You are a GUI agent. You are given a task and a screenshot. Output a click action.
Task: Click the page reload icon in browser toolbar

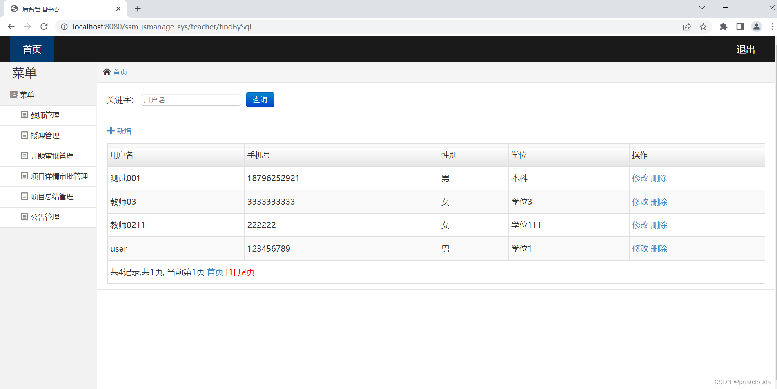44,27
